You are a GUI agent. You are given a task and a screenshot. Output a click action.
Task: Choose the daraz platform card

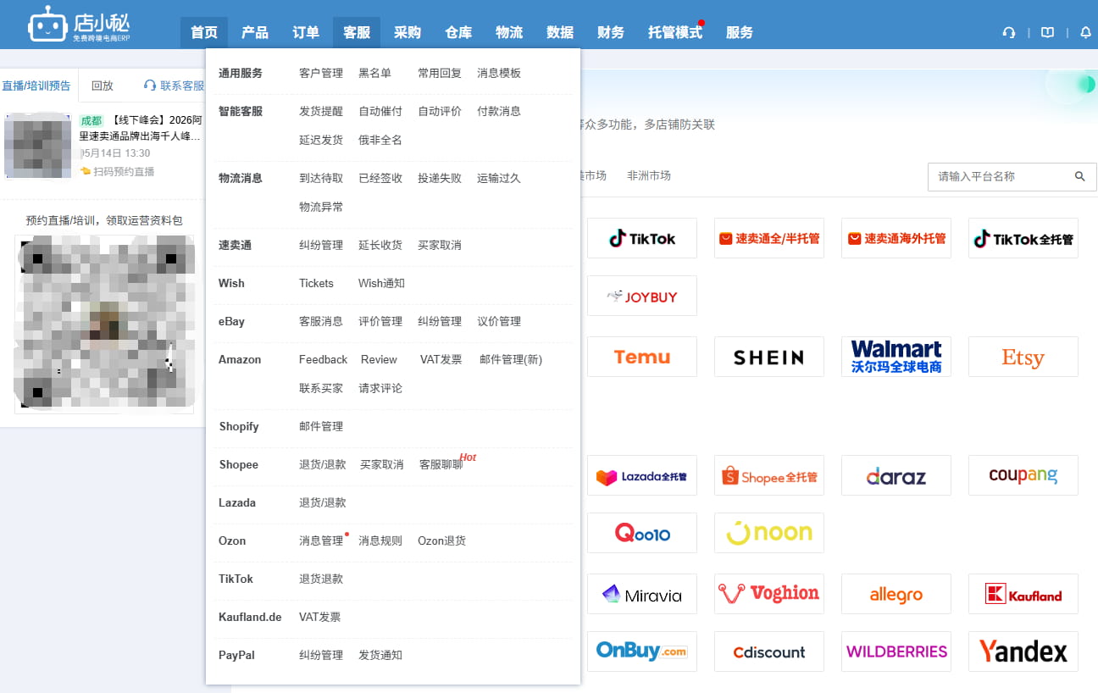click(896, 475)
